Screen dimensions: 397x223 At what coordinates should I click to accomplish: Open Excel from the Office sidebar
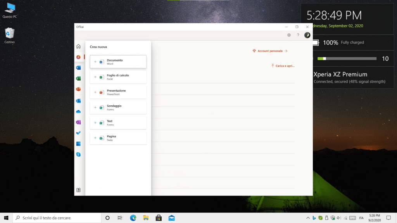point(78,79)
